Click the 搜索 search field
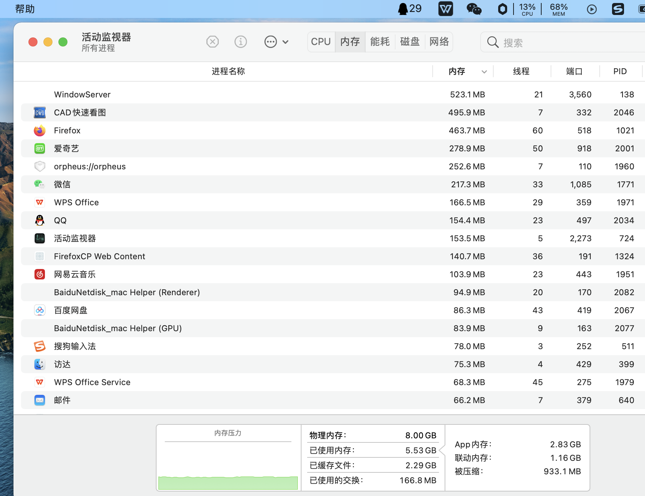This screenshot has height=496, width=645. [562, 42]
